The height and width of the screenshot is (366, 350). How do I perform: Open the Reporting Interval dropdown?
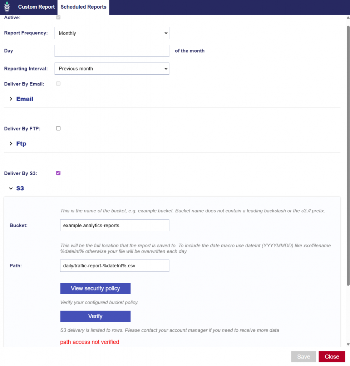tap(112, 69)
